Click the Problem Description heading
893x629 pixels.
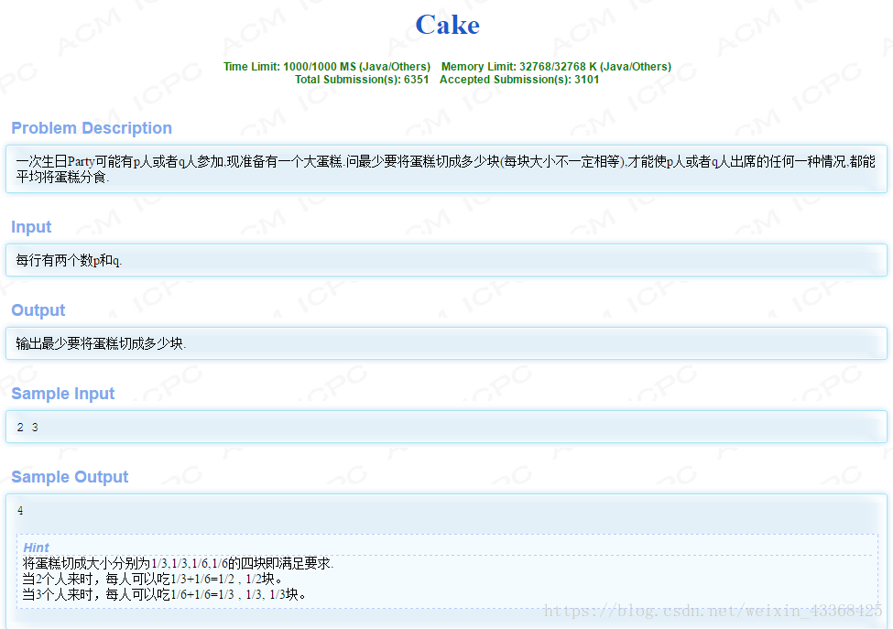92,128
